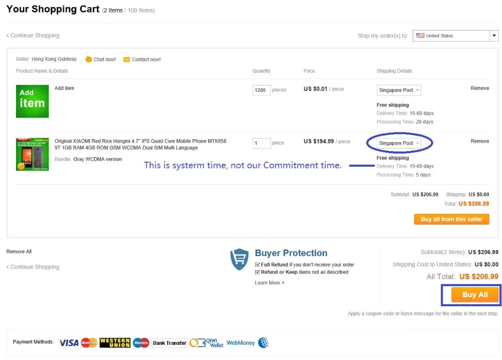Select the WebMoney globe icon
This screenshot has width=502, height=360.
263,343
